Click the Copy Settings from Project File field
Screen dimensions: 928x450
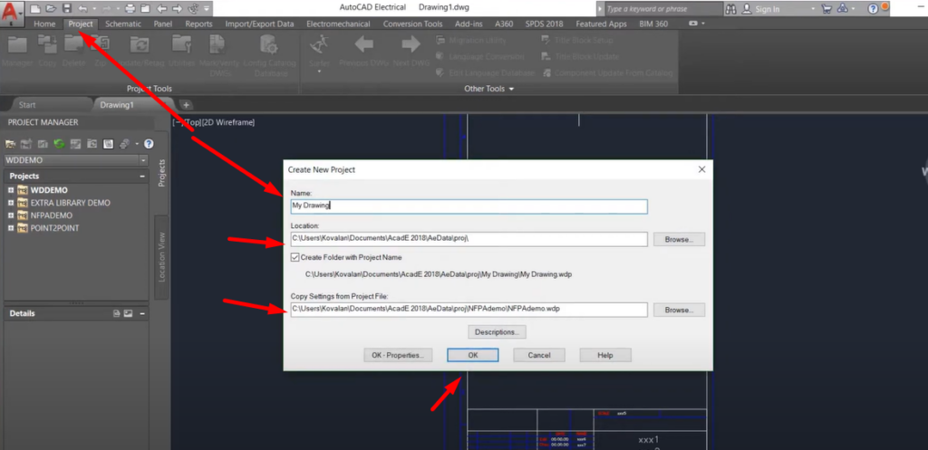(469, 310)
